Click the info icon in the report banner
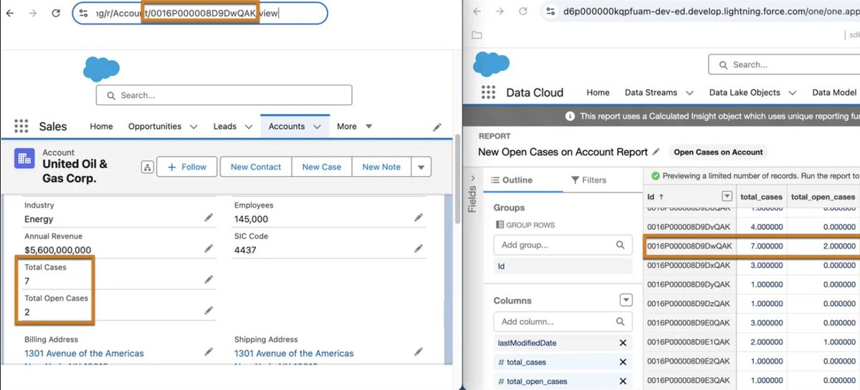The width and height of the screenshot is (860, 390). click(570, 116)
